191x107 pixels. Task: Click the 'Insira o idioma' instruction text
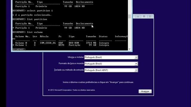98,82
